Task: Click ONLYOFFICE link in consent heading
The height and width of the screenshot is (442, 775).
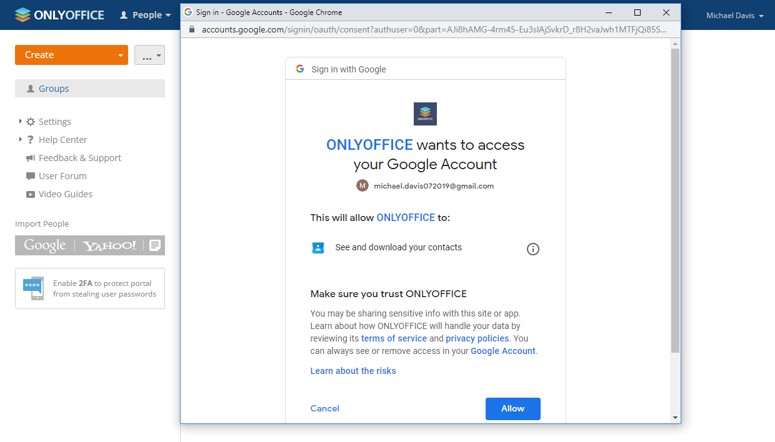Action: click(x=369, y=145)
